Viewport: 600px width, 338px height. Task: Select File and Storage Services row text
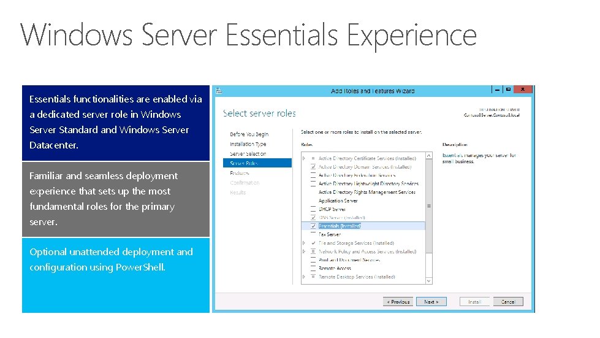(x=356, y=243)
